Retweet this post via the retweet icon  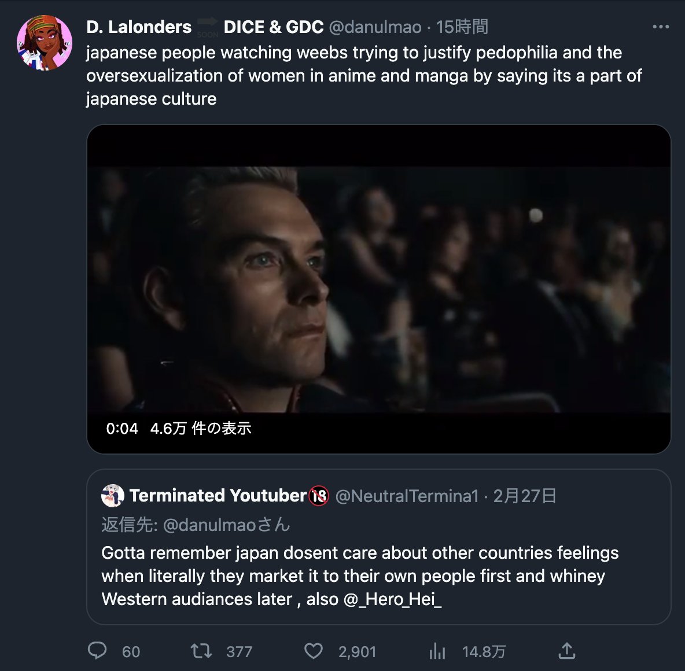(x=201, y=651)
